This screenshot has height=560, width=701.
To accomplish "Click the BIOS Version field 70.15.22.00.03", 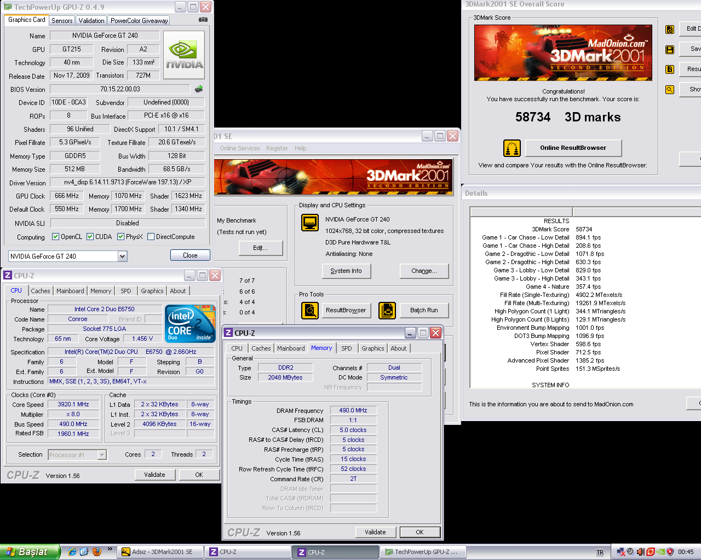I will tap(120, 89).
